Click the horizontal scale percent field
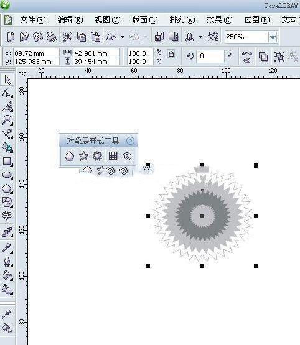Viewport: 300px width, 345px height. [140, 53]
